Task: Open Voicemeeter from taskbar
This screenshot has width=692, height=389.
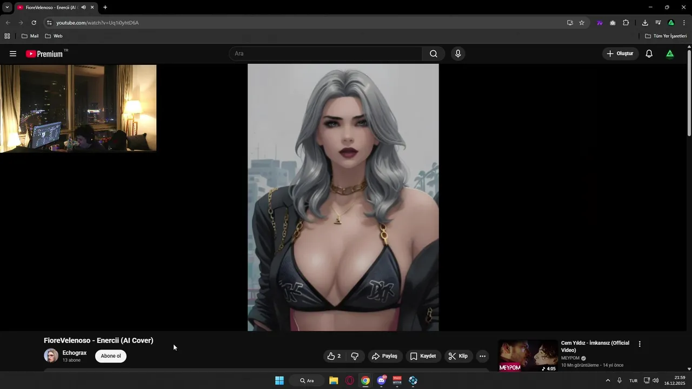Action: [x=397, y=380]
